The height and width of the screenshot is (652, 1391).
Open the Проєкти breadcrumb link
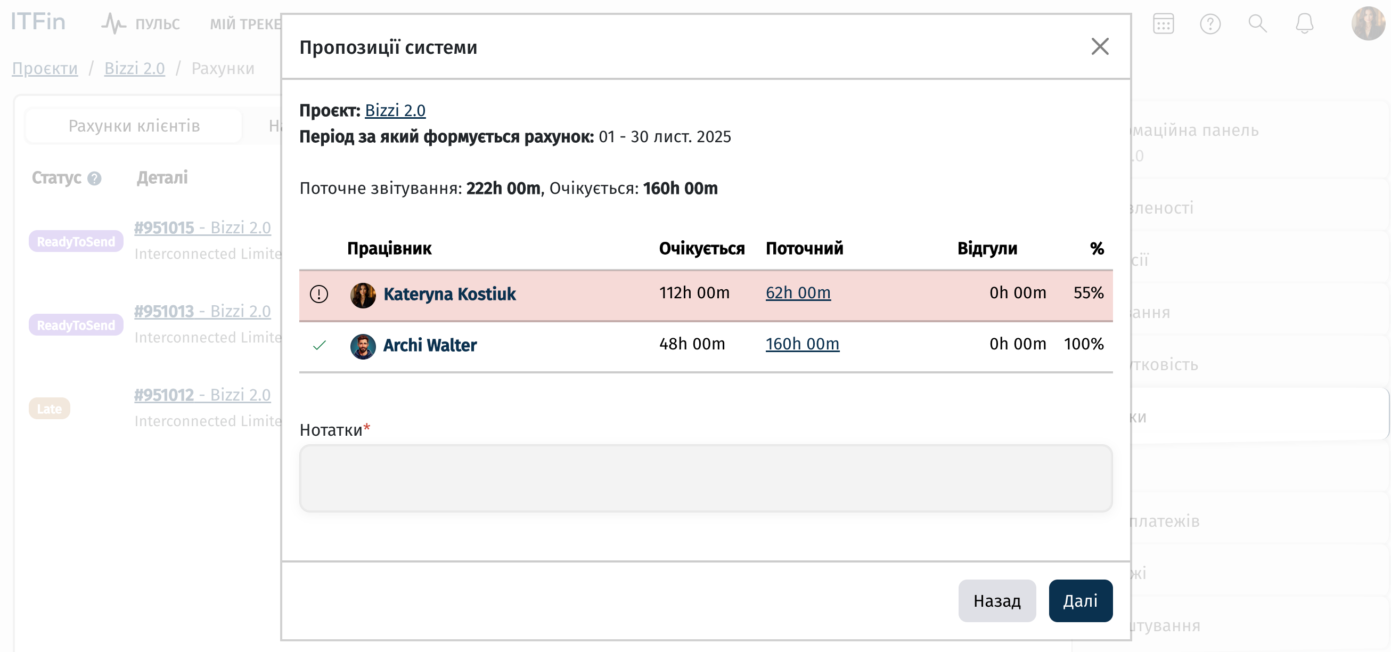45,69
